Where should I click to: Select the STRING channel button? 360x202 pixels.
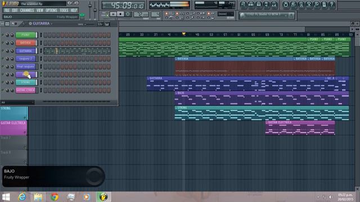tap(25, 82)
